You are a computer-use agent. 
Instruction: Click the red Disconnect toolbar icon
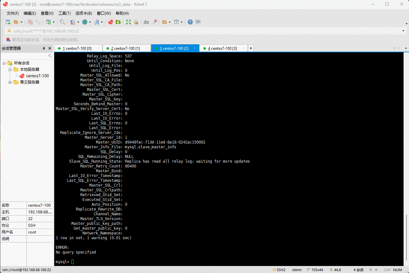coord(30,22)
